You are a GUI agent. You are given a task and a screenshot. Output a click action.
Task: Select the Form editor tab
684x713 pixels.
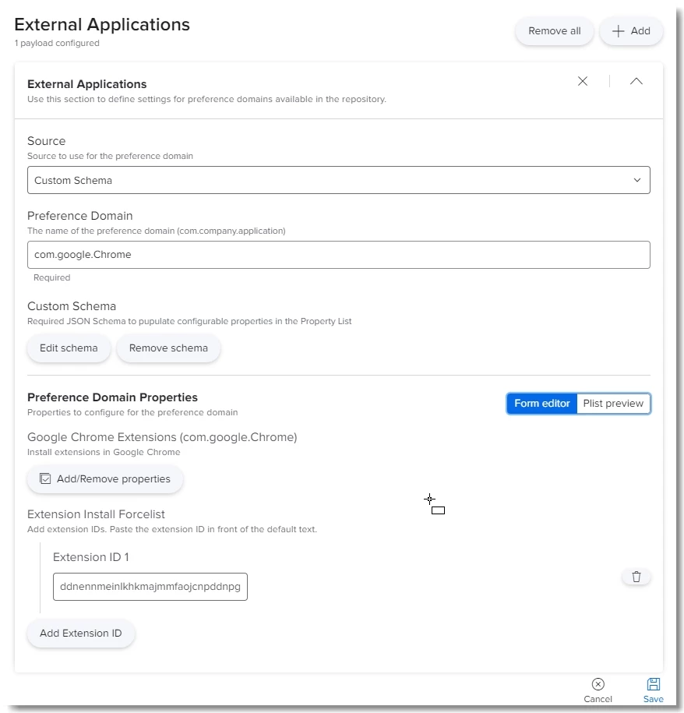coord(541,404)
